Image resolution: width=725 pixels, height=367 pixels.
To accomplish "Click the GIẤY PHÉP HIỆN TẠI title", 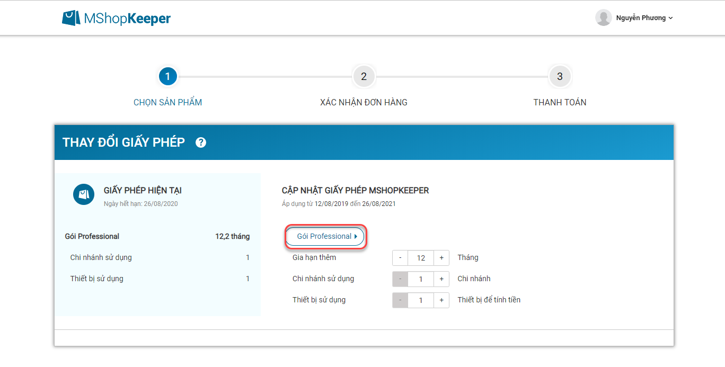I will click(143, 190).
